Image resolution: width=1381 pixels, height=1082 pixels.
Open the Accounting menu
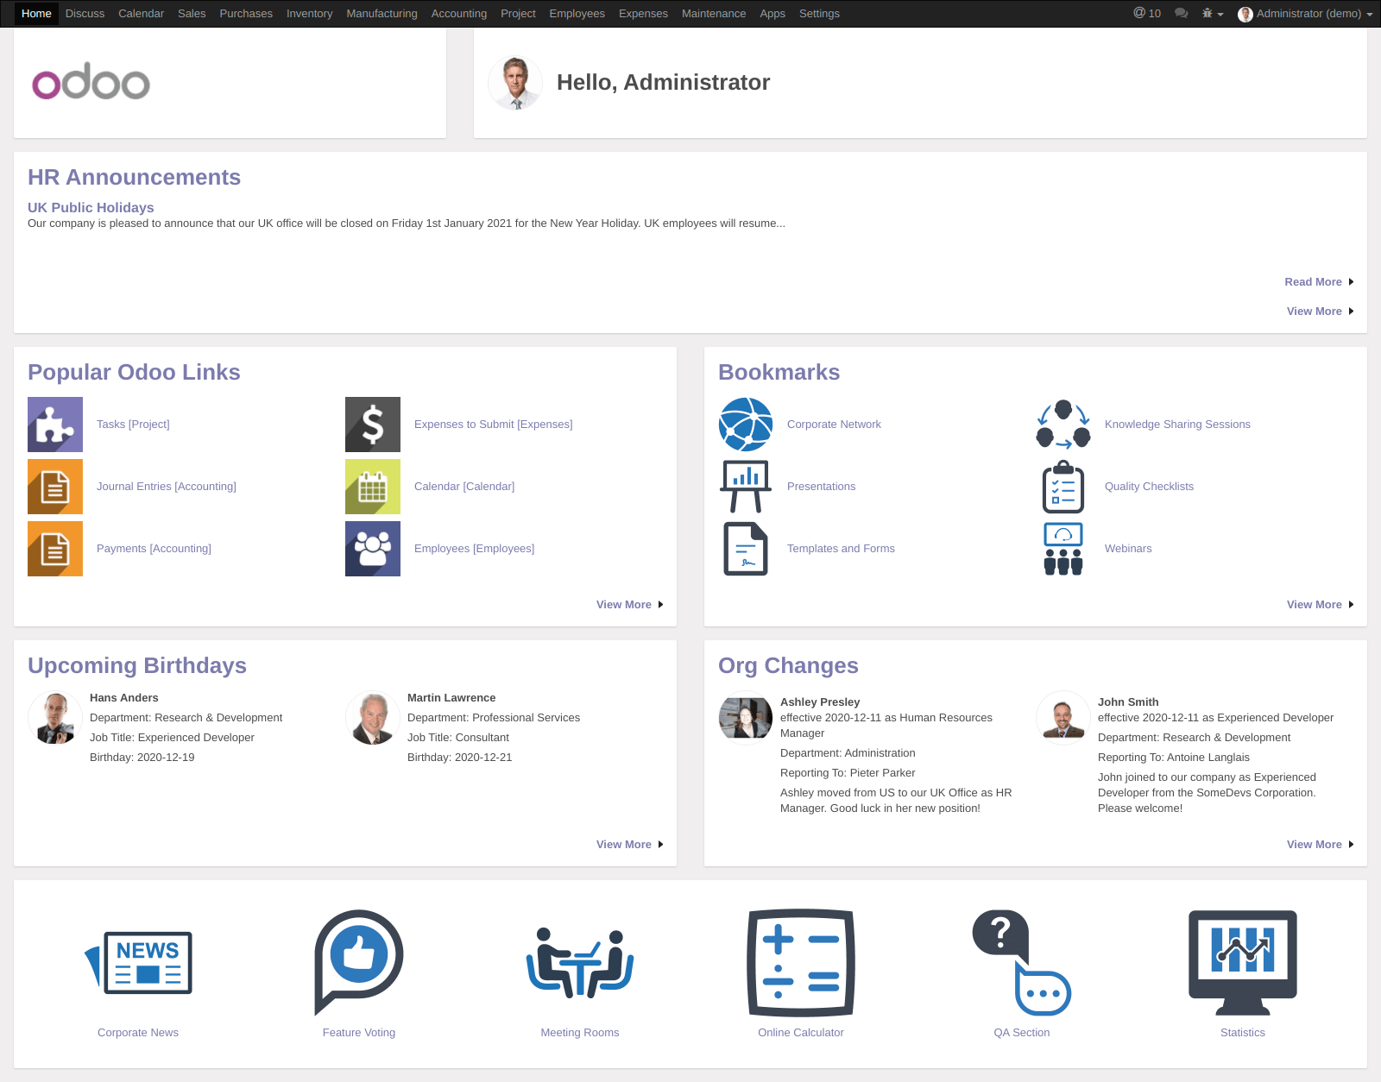click(x=458, y=13)
